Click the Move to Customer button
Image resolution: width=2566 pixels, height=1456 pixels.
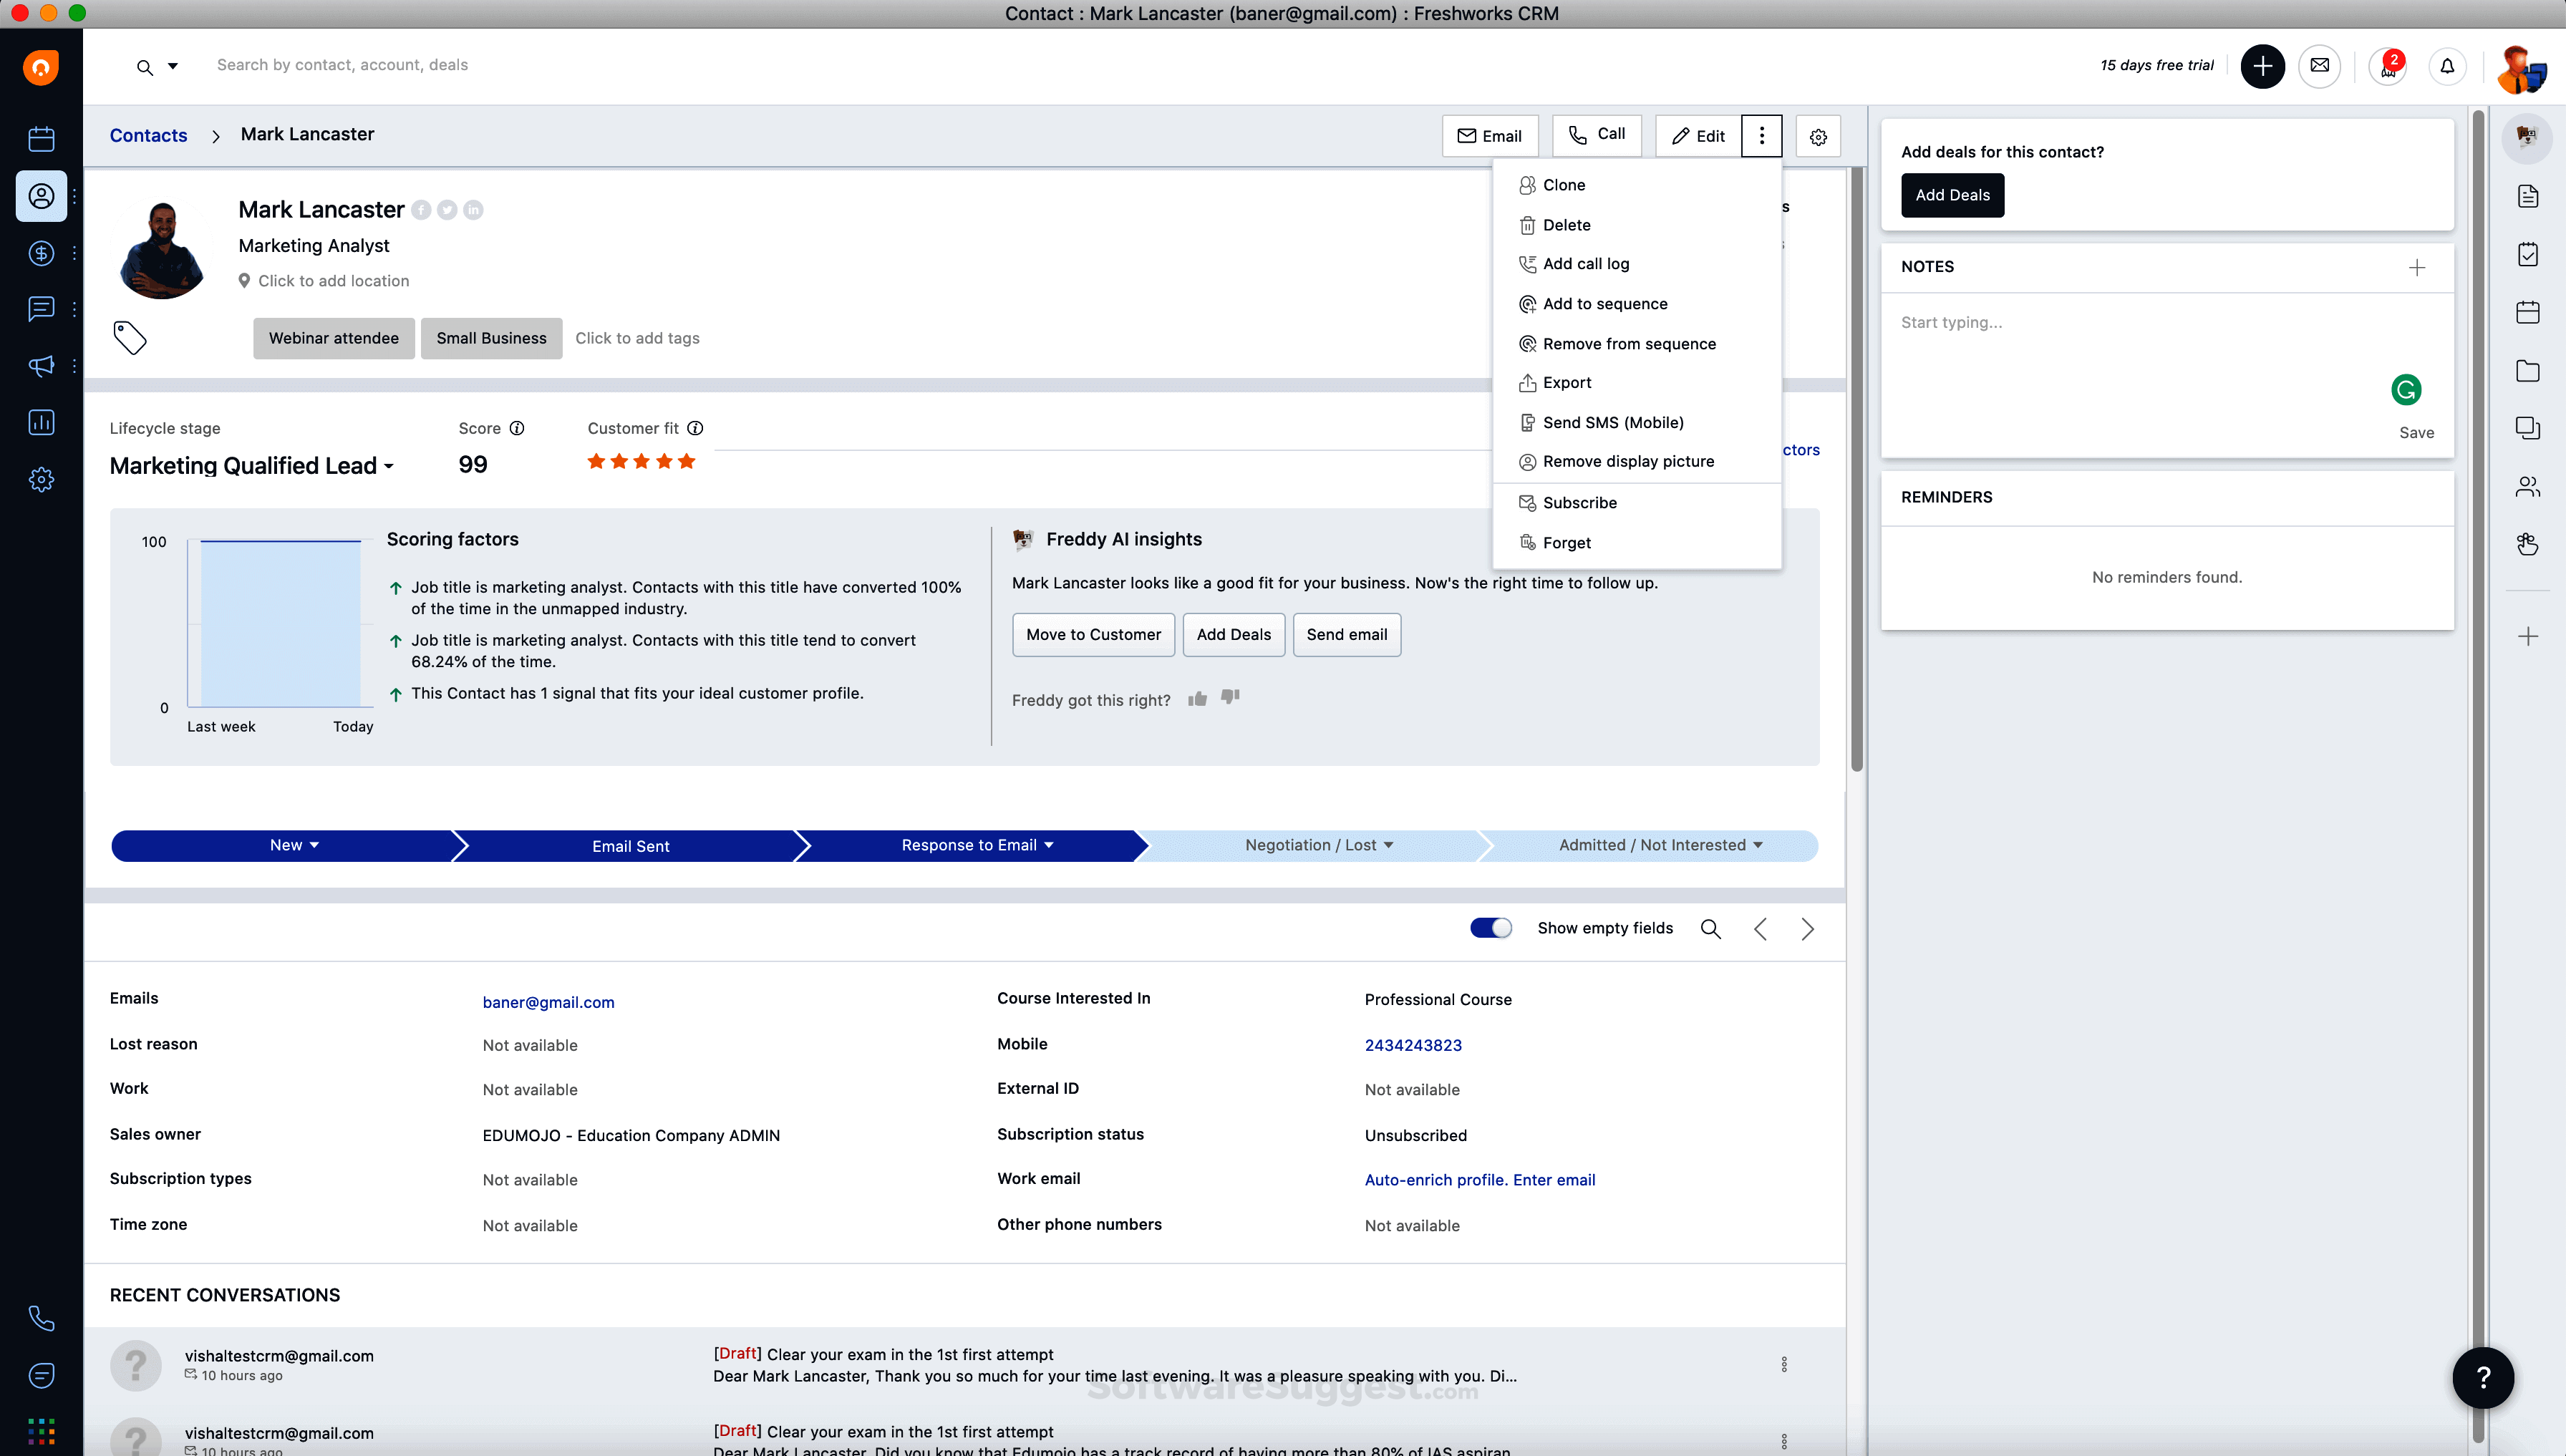point(1093,634)
